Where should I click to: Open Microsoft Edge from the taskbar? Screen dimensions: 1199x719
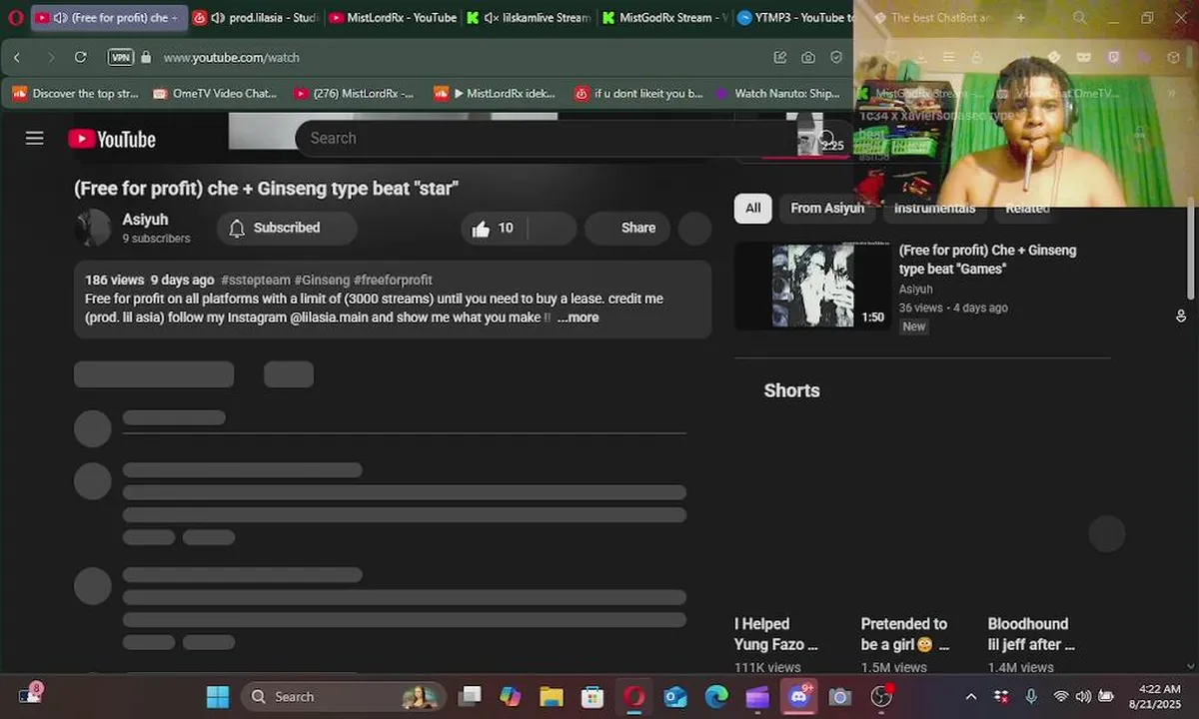[716, 696]
